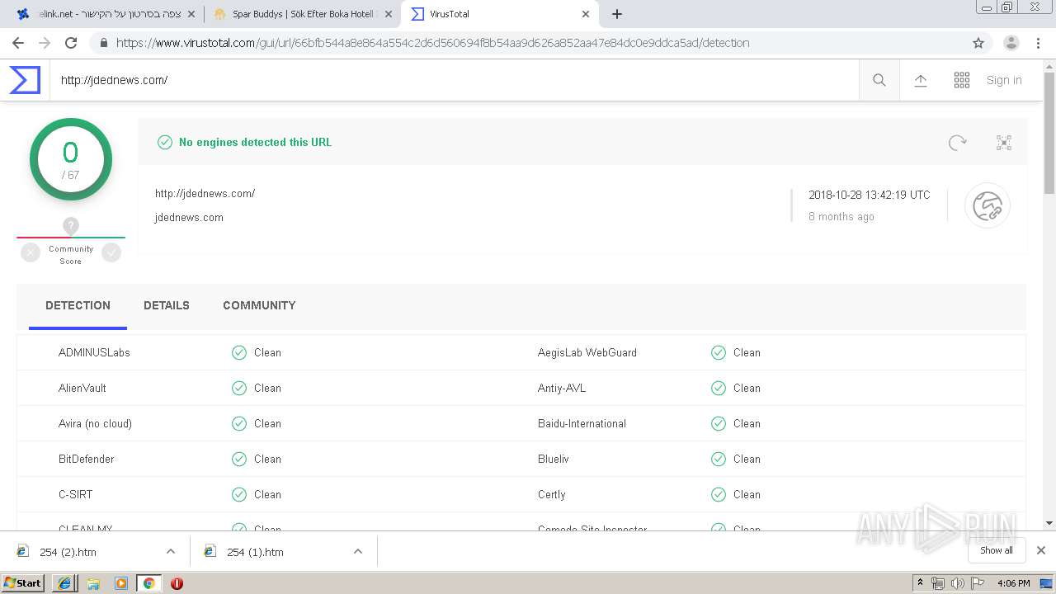This screenshot has width=1056, height=594.
Task: Click AlienVault engine row name
Action: [x=82, y=388]
